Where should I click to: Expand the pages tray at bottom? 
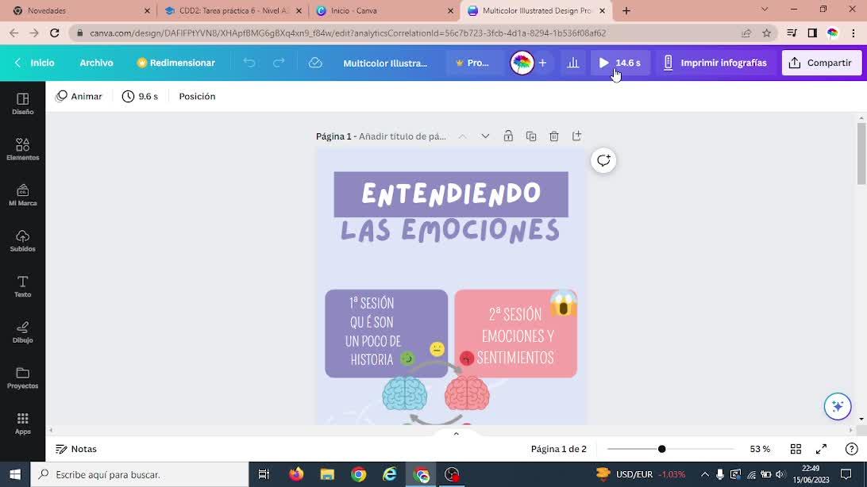click(x=457, y=433)
